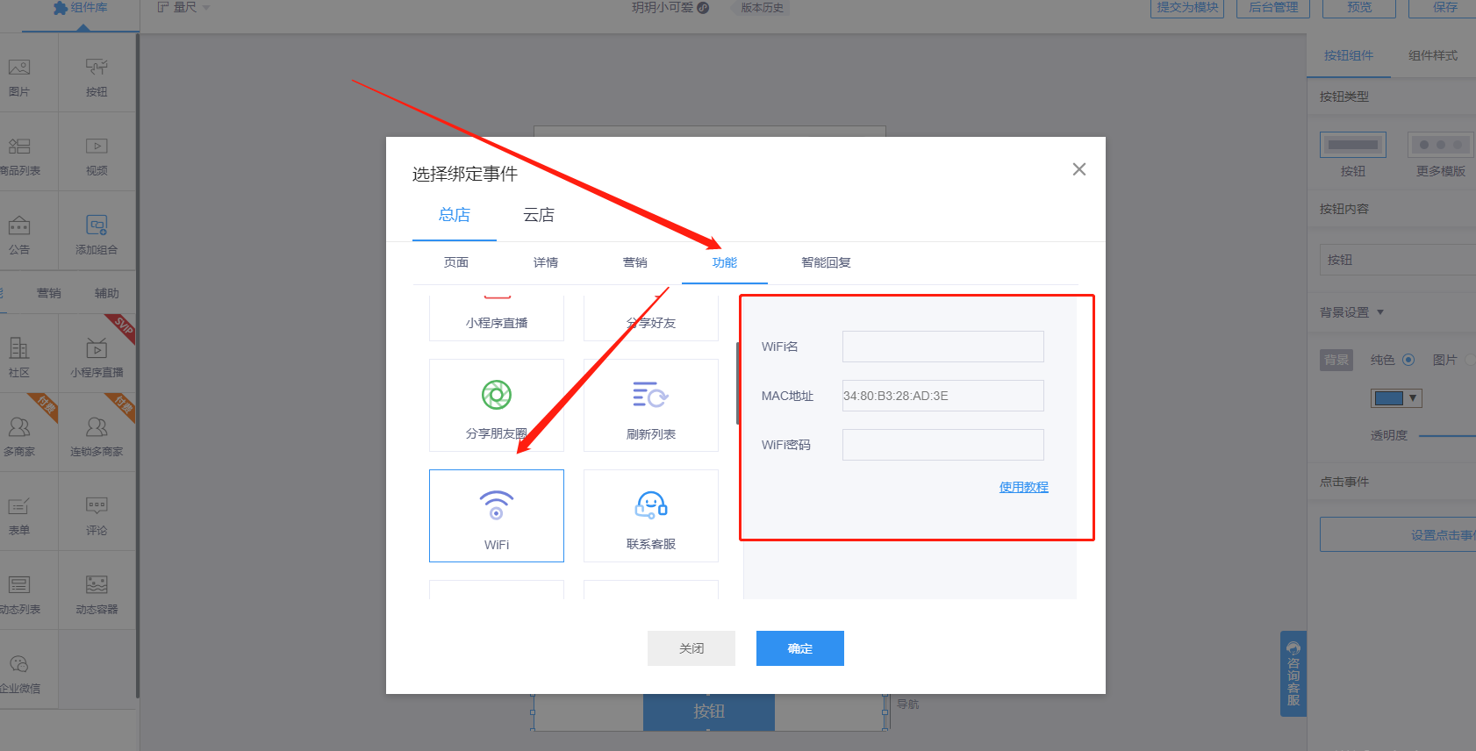Close the 选择绑定事件 dialog with X
This screenshot has width=1476, height=751.
pos(1079,169)
